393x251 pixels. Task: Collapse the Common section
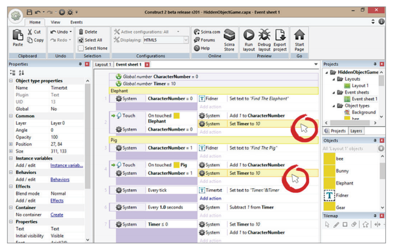pyautogui.click(x=11, y=116)
